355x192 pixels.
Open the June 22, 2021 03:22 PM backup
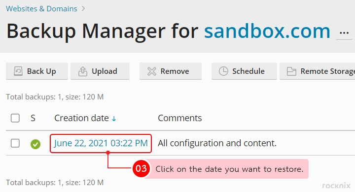click(x=101, y=143)
